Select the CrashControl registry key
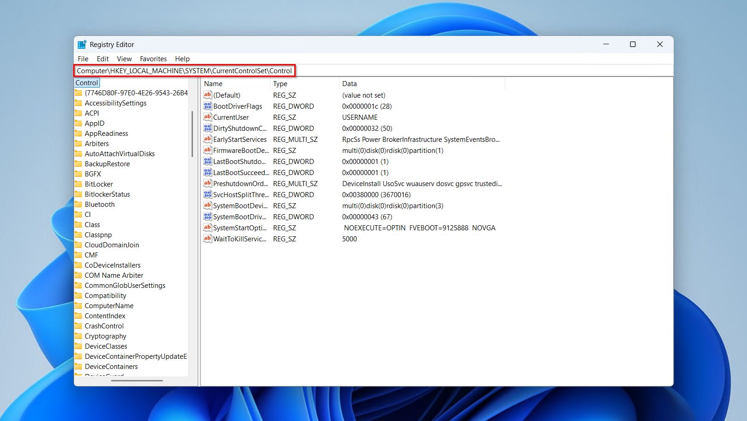The width and height of the screenshot is (747, 421). [x=104, y=326]
